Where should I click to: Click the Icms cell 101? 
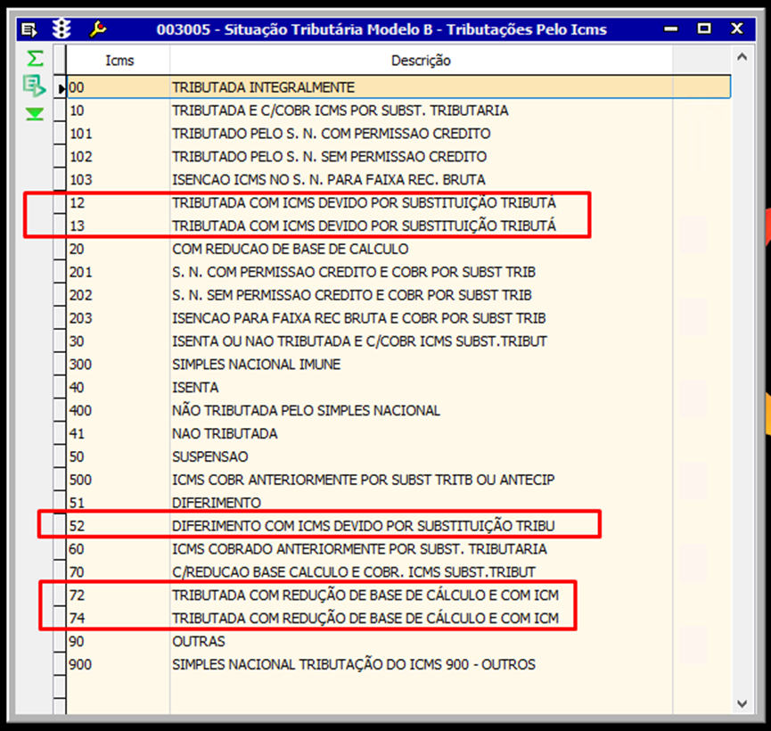coord(118,134)
